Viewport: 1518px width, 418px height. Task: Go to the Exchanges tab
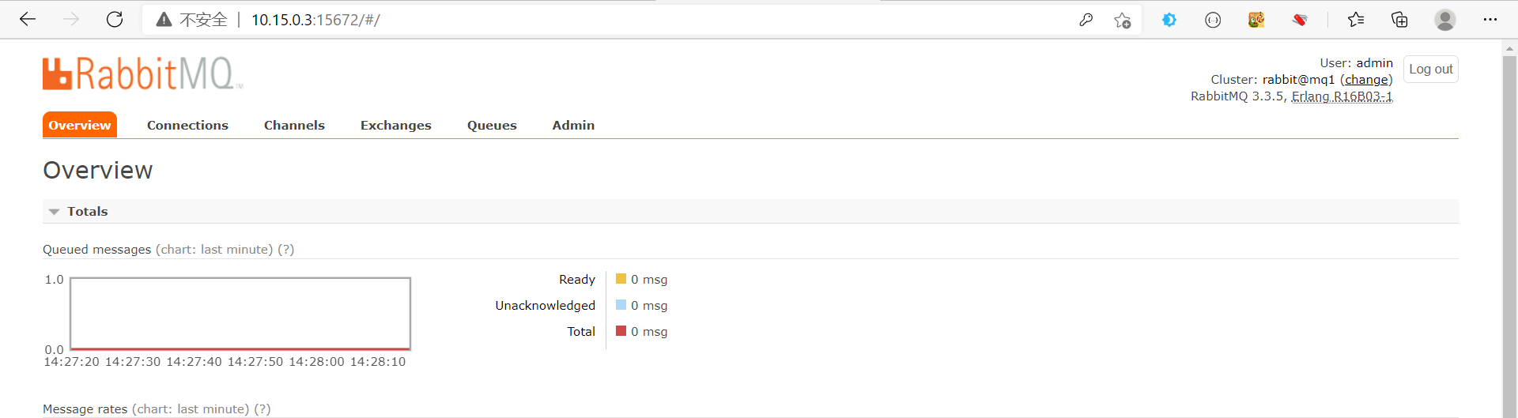click(396, 125)
